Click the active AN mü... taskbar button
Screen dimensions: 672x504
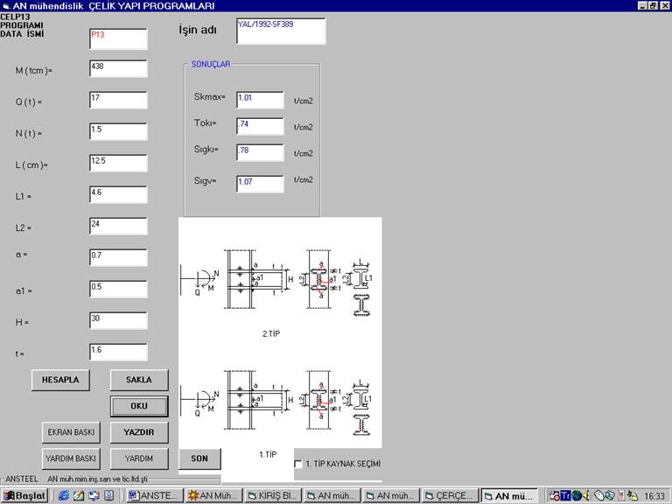click(509, 496)
